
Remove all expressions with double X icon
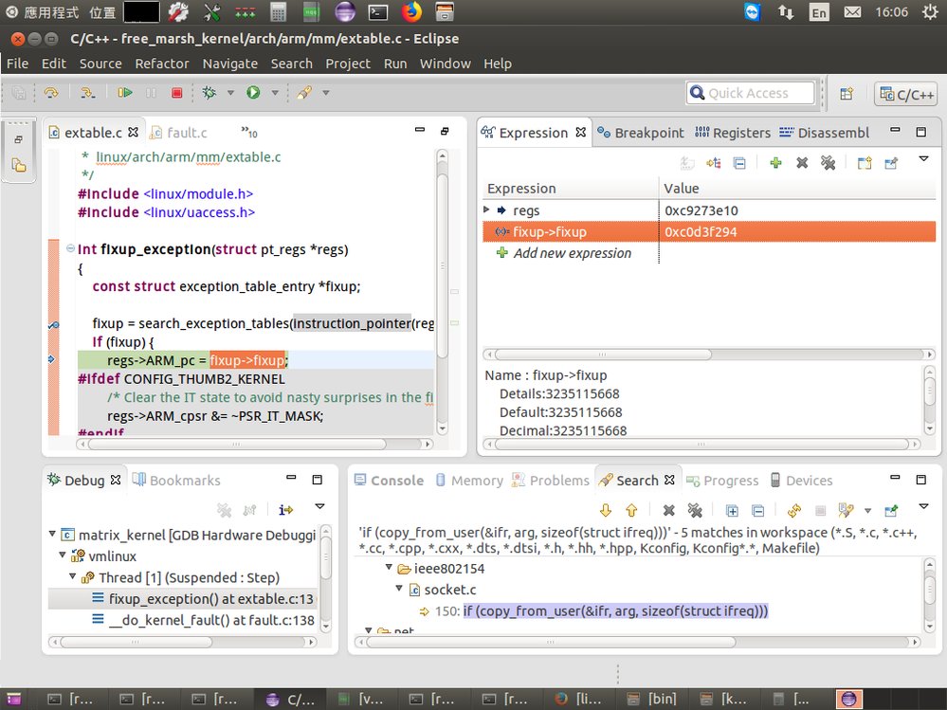[828, 162]
